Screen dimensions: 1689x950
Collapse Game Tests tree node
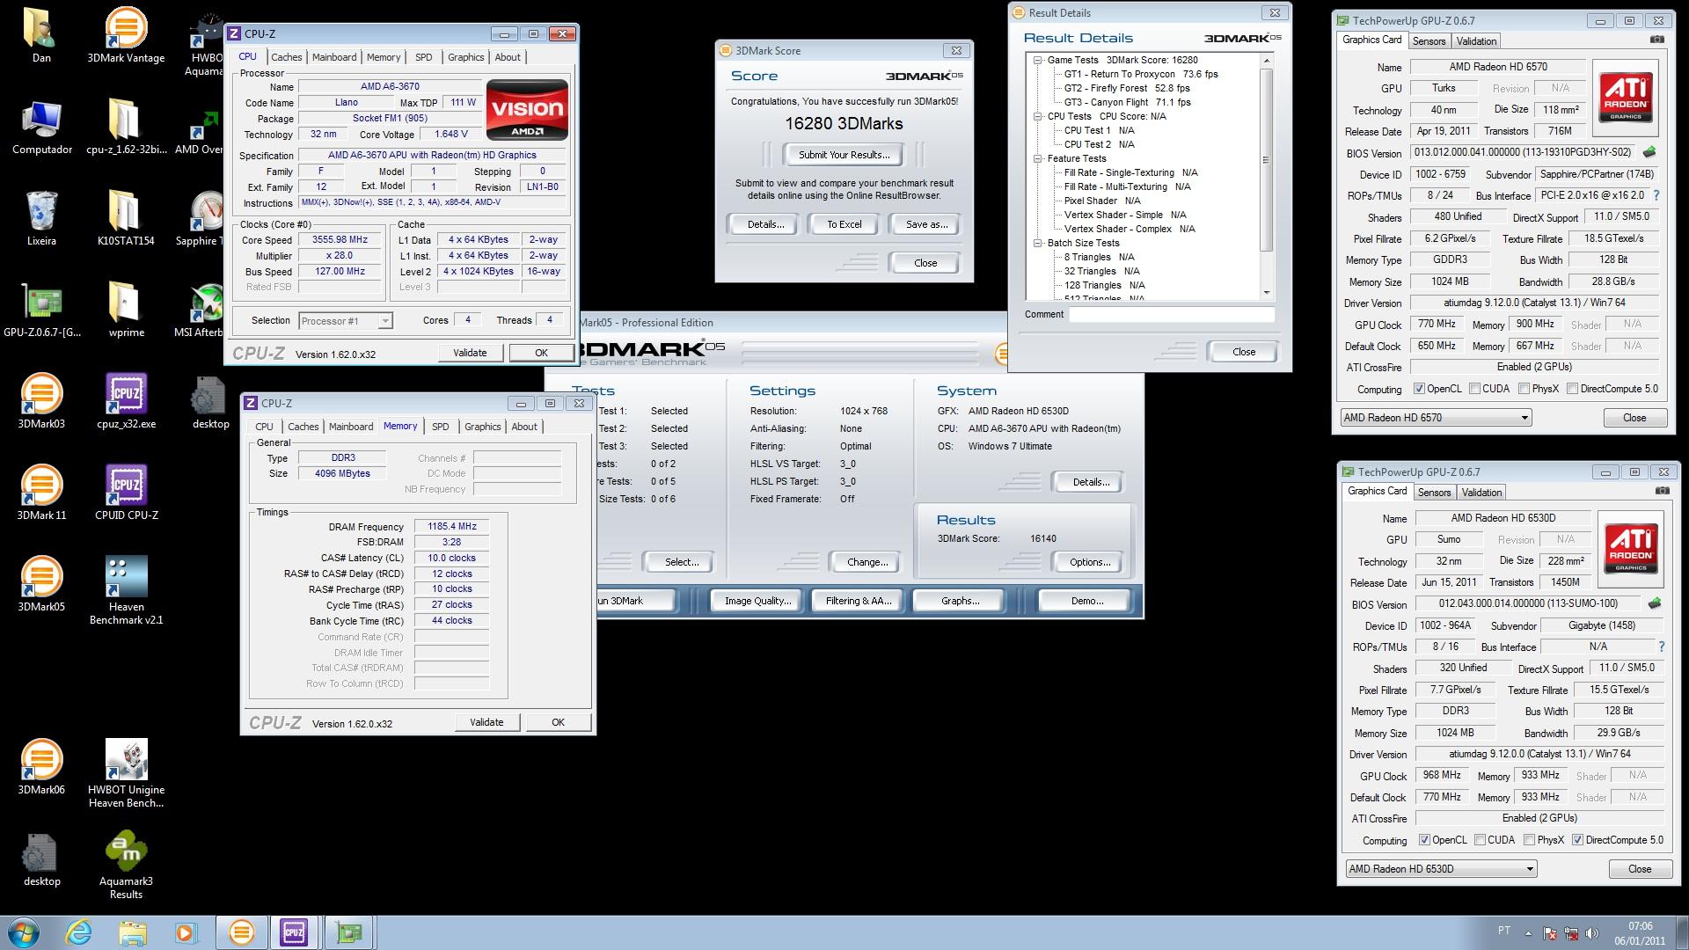(x=1038, y=60)
